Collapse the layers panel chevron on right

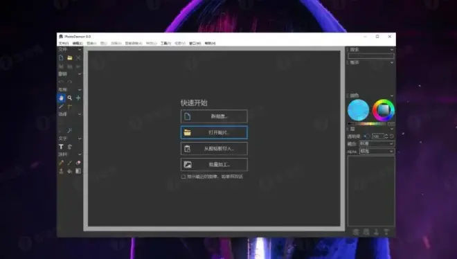click(392, 129)
